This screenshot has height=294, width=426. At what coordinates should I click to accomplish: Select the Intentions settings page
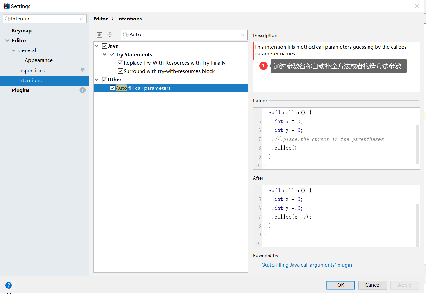(x=45, y=81)
